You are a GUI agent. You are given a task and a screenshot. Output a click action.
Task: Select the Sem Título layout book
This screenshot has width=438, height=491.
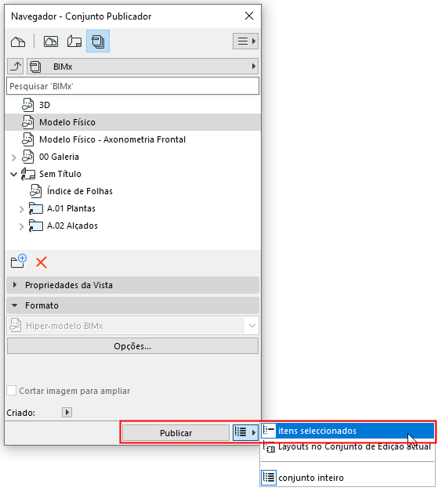click(60, 174)
